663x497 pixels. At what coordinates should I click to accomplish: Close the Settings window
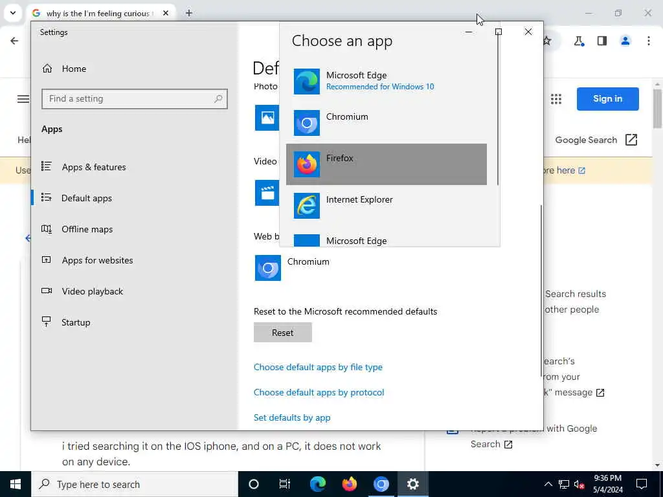[528, 32]
